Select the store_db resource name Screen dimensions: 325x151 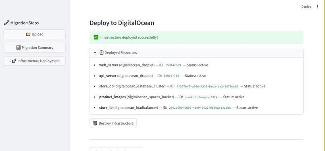point(106,86)
